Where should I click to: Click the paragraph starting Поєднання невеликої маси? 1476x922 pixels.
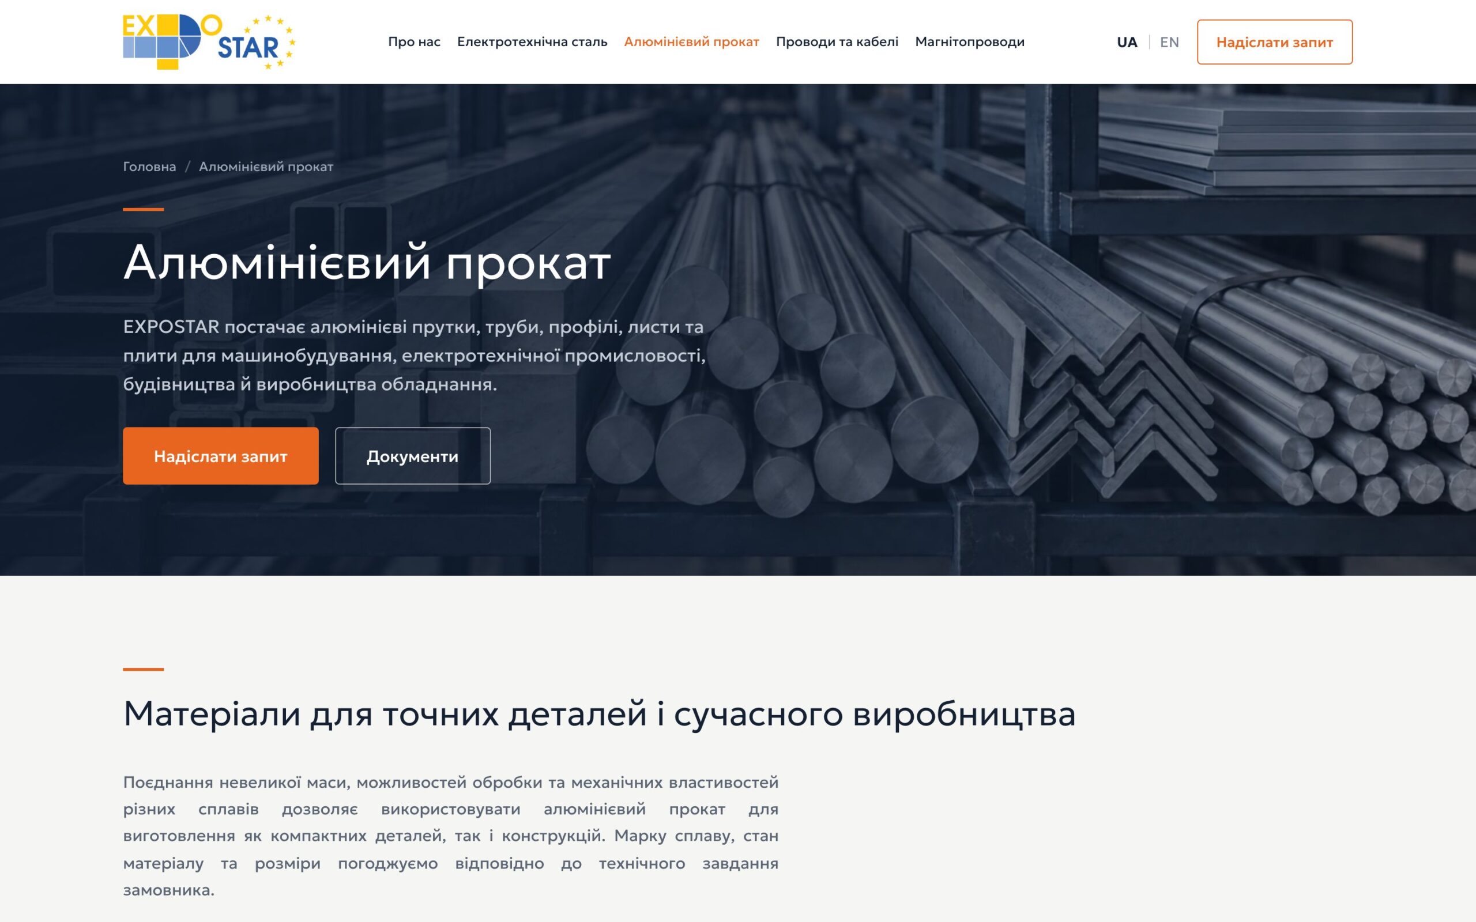[451, 836]
